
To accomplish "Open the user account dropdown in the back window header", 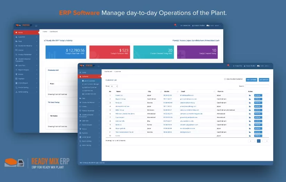I will pyautogui.click(x=214, y=26).
